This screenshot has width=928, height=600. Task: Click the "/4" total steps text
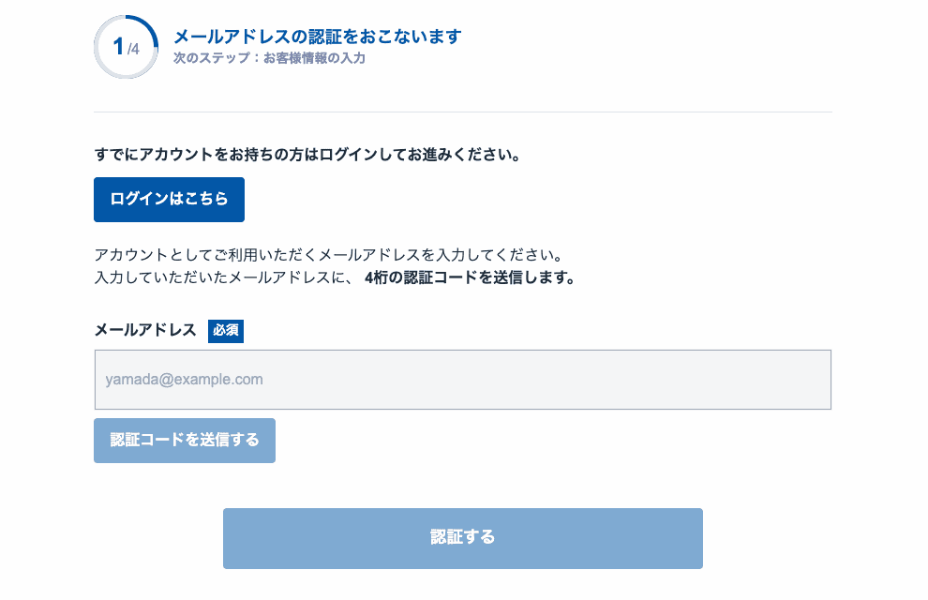click(133, 50)
